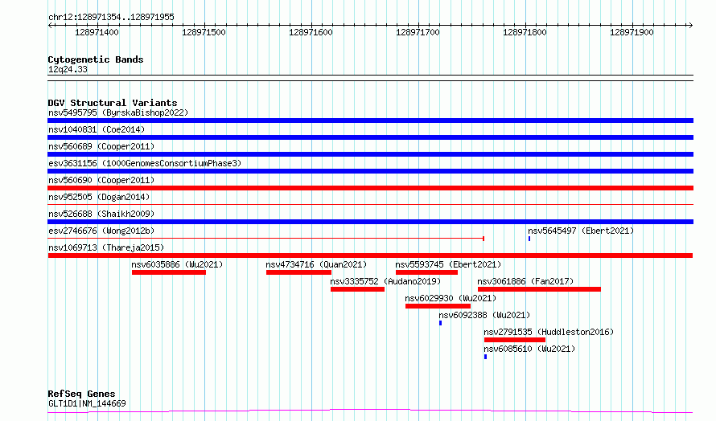Open nsv526688 (Shaikh2009) variant label

101,214
